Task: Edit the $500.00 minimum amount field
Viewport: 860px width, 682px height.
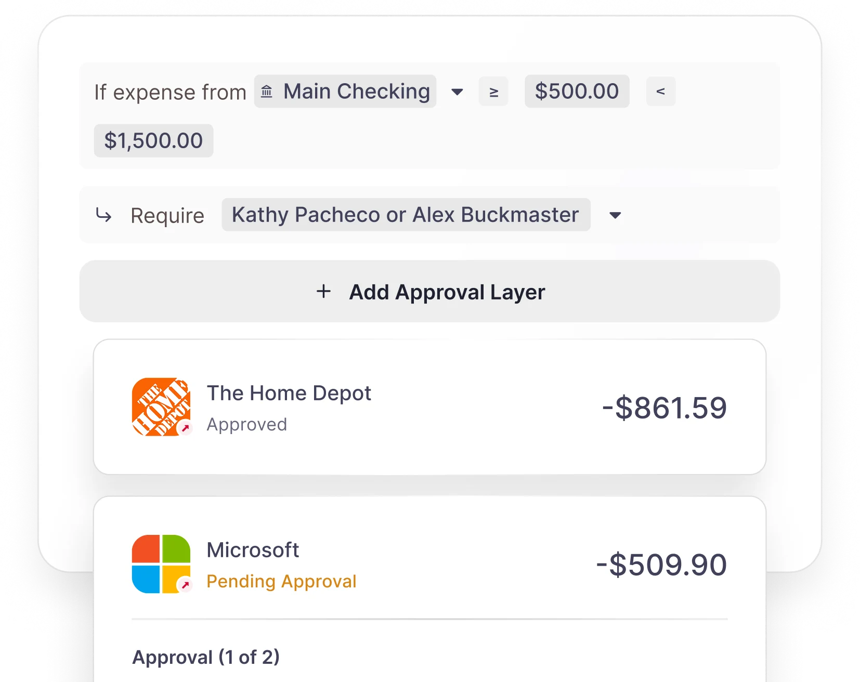Action: (x=577, y=91)
